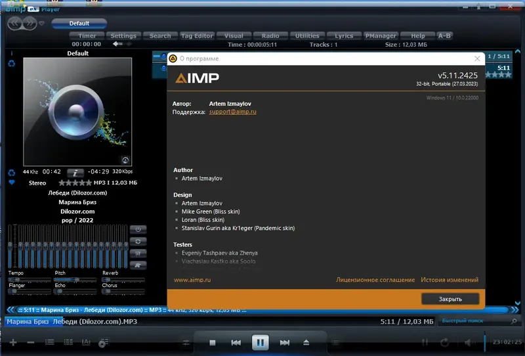This screenshot has width=525, height=356.
Task: Click the eject/open files icon
Action: coord(306,343)
